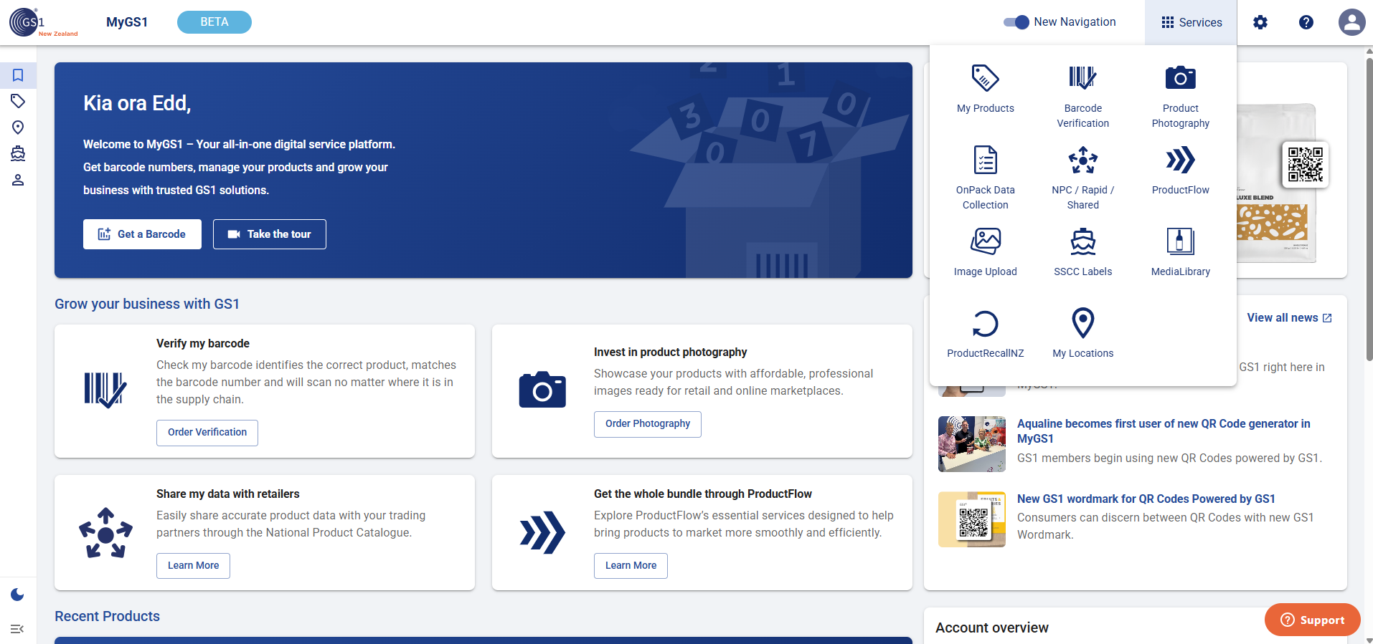This screenshot has height=644, width=1373.
Task: Click camera icon in photography card
Action: (542, 390)
